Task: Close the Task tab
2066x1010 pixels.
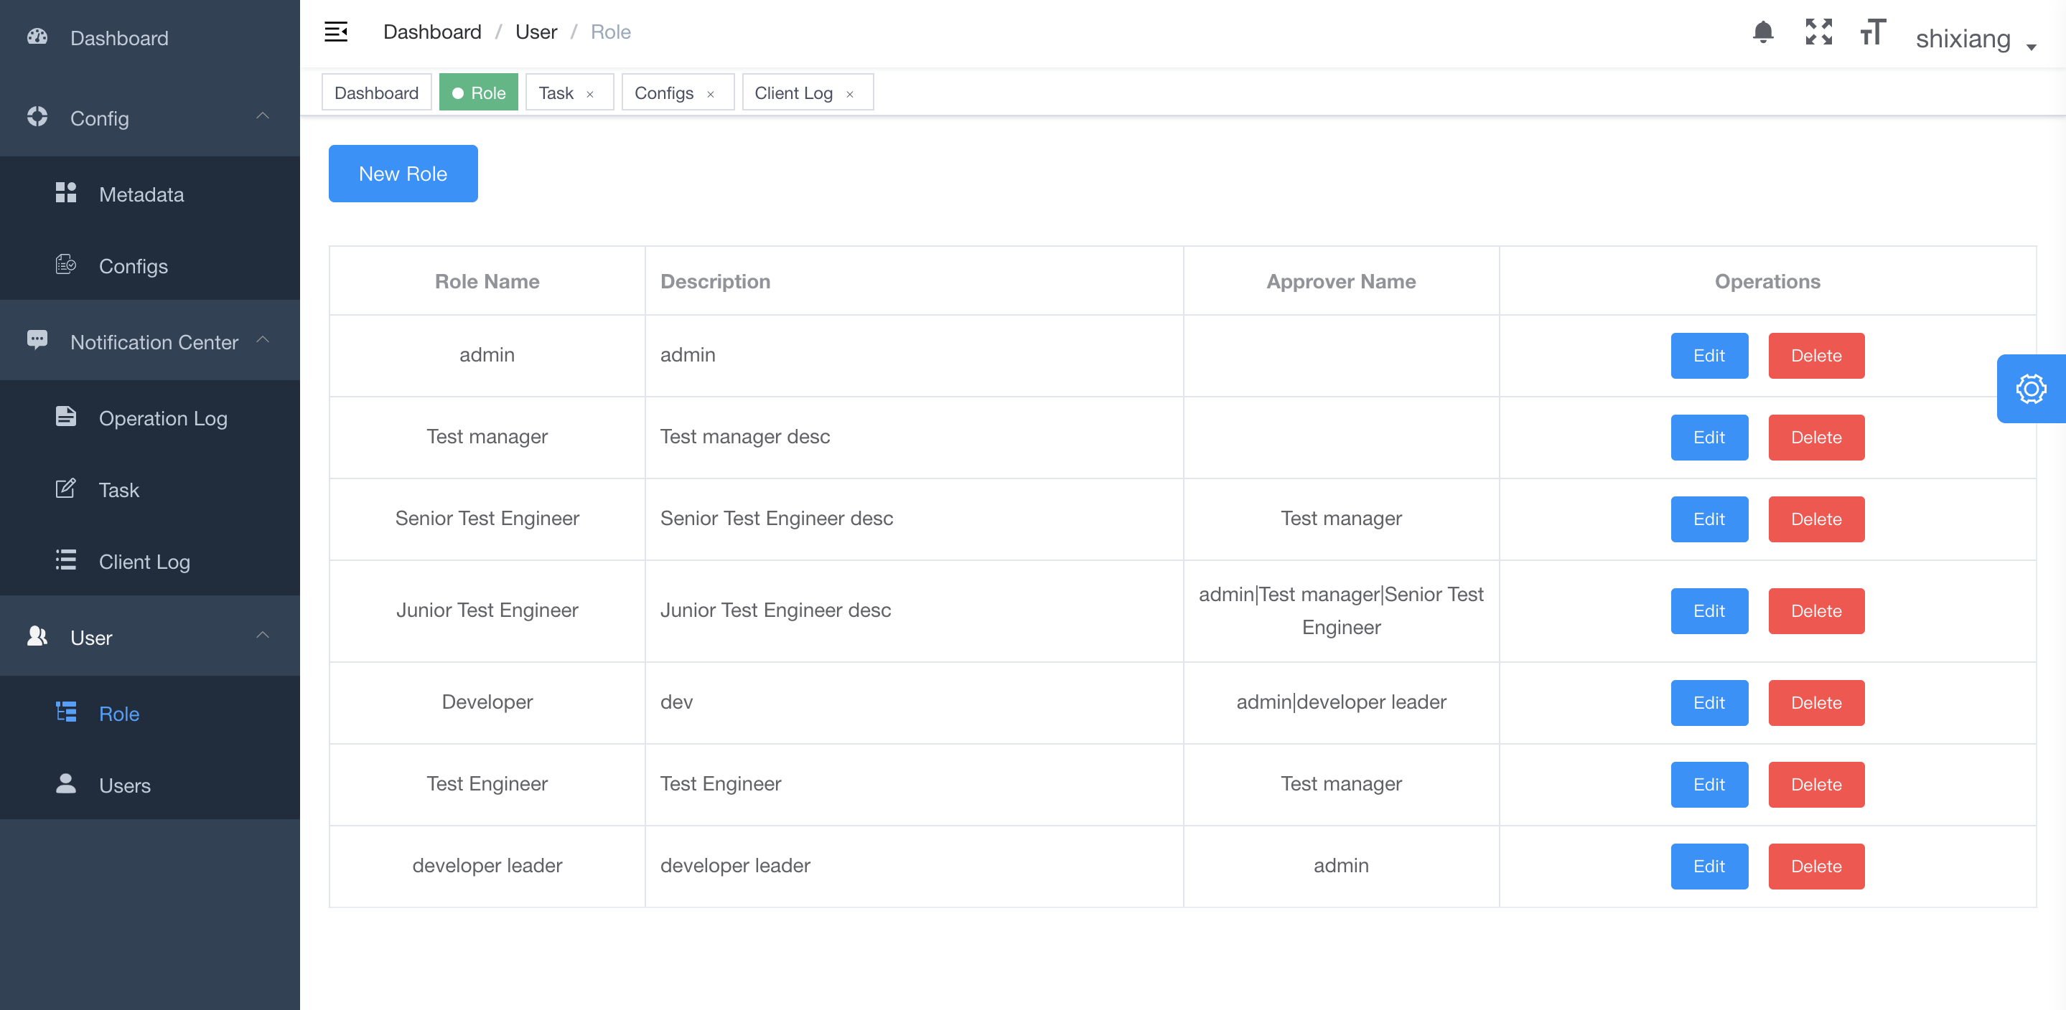Action: point(590,94)
